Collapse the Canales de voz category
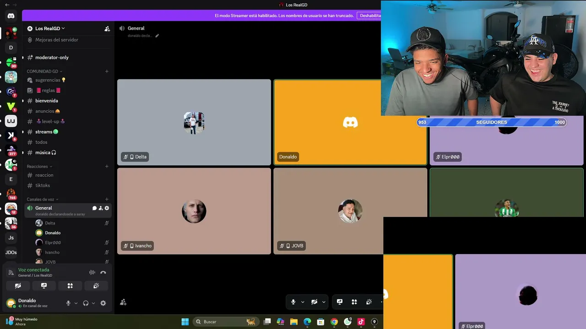The height and width of the screenshot is (329, 586). 43,199
